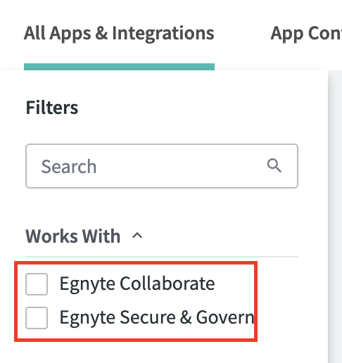Click the Works With section heading
This screenshot has width=342, height=363.
(72, 236)
